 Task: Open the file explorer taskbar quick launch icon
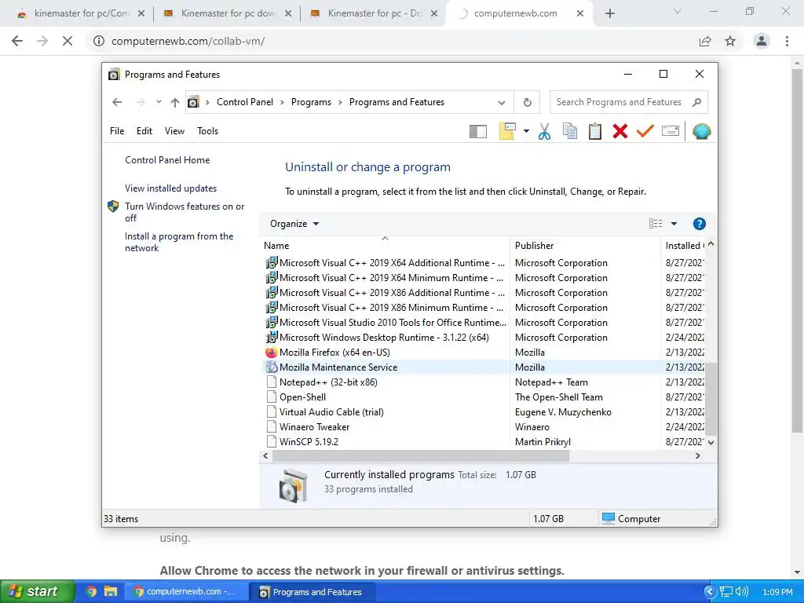tap(110, 591)
